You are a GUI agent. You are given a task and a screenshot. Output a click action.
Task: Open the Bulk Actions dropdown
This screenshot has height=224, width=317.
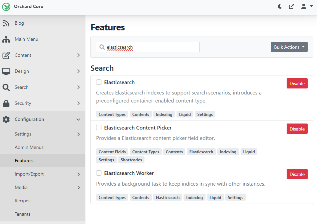click(x=289, y=47)
